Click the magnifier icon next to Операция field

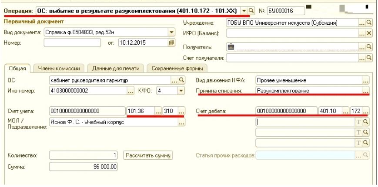[251, 9]
